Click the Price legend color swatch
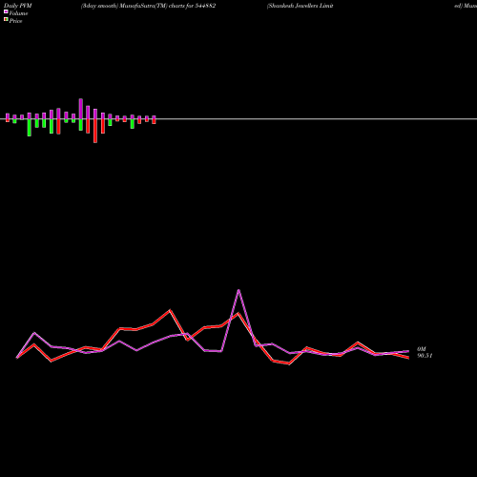The image size is (477, 477). 6,19
